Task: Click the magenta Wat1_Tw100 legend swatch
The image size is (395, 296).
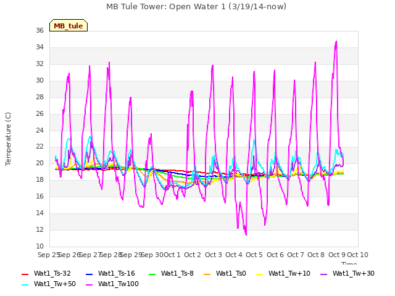Action: pos(89,285)
